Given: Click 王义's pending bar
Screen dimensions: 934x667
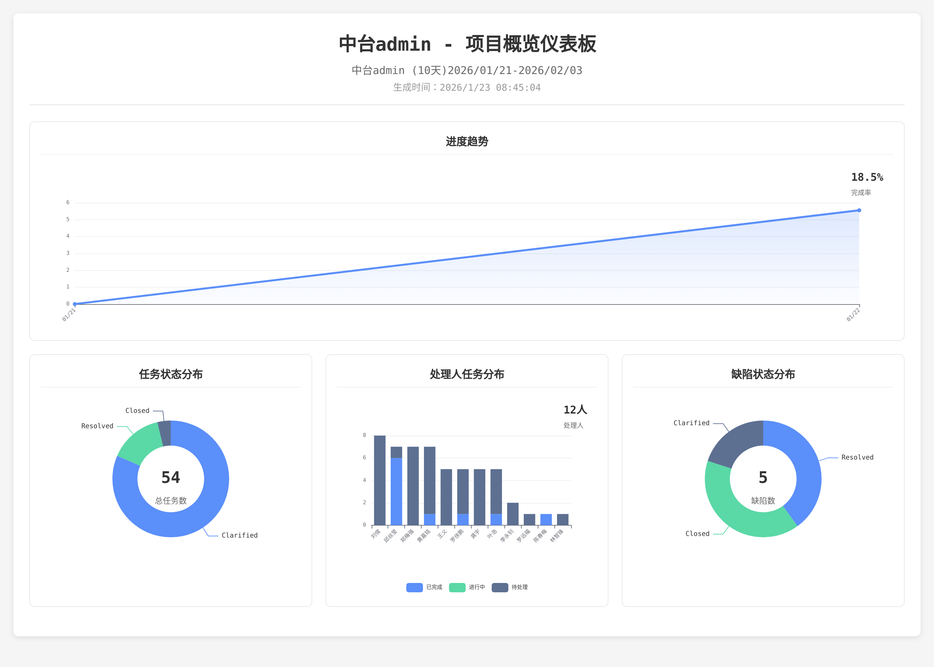Looking at the screenshot, I should (x=446, y=497).
